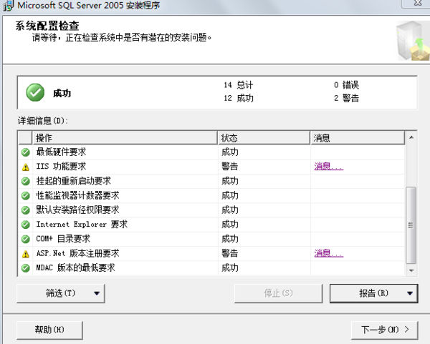Click the 帮助(H) help button
This screenshot has height=344, width=430.
[x=49, y=330]
